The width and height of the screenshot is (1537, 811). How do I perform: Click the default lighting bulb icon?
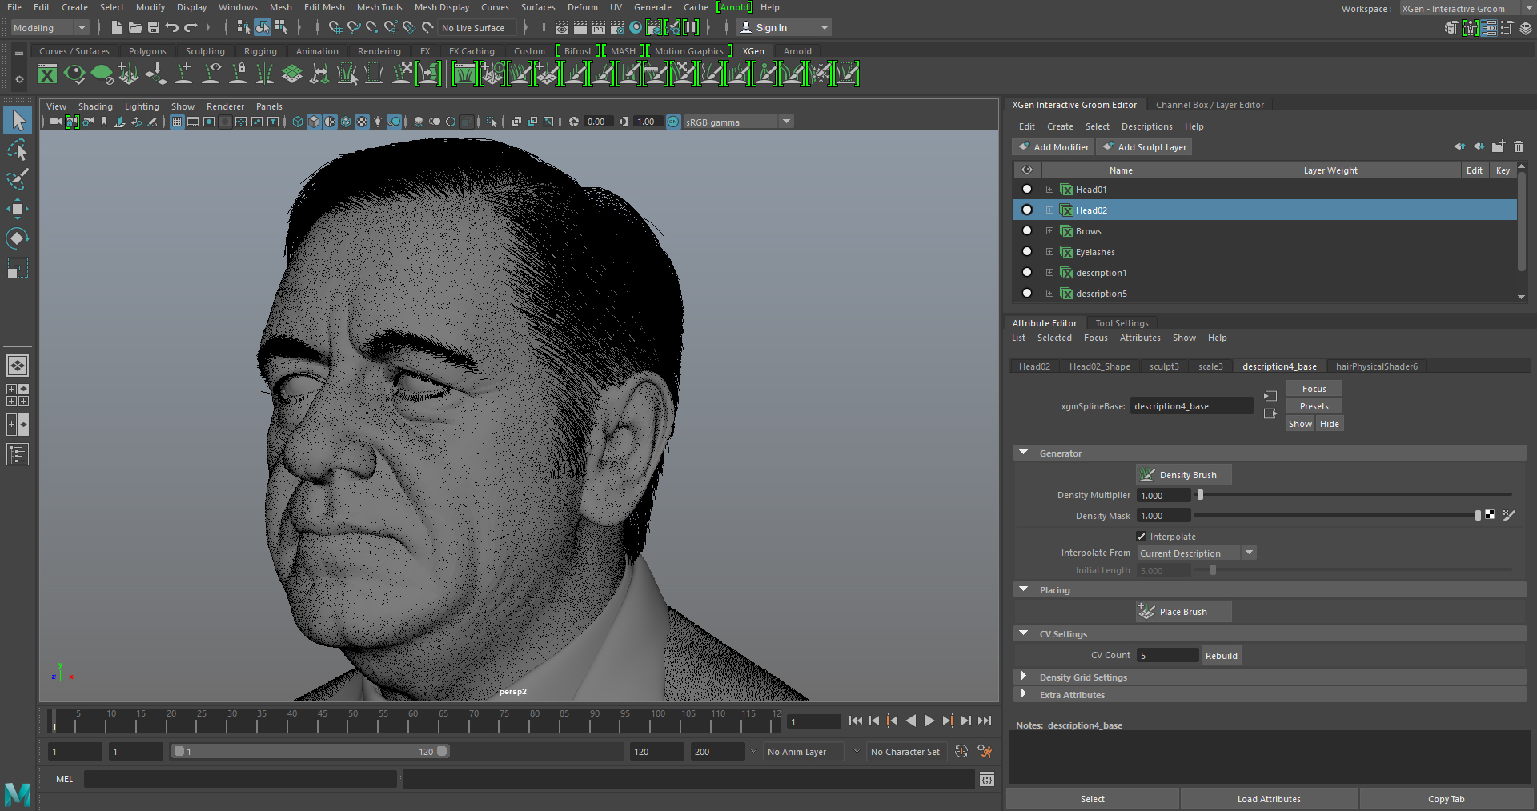click(x=377, y=122)
